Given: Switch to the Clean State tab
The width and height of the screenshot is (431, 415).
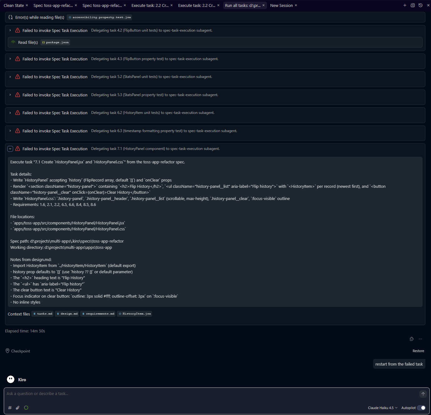Looking at the screenshot, I should pos(14,5).
